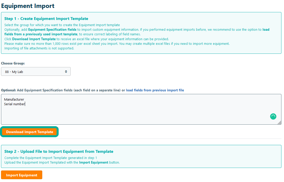This screenshot has width=284, height=182.
Task: Place cursor on the Manufacturer line
Action: (14, 100)
